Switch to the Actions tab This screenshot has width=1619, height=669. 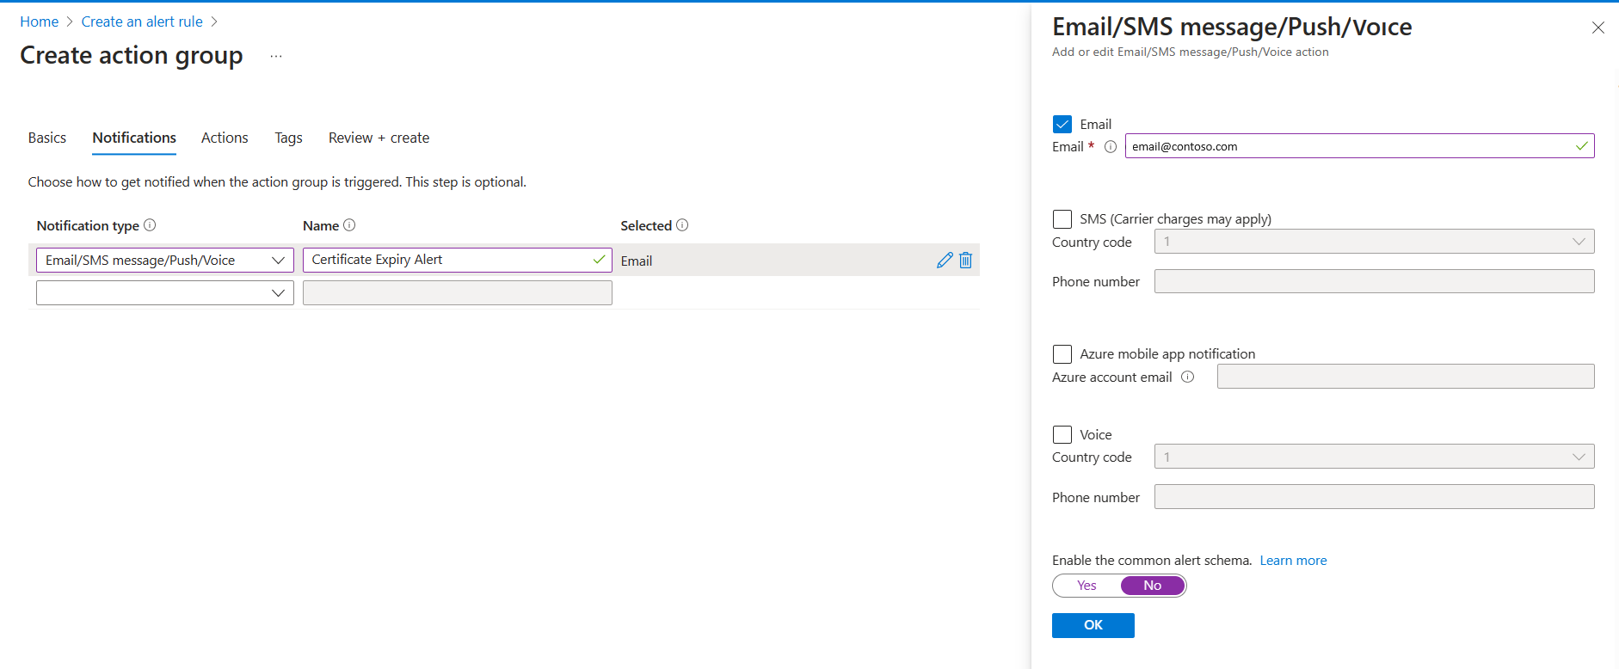pyautogui.click(x=225, y=138)
